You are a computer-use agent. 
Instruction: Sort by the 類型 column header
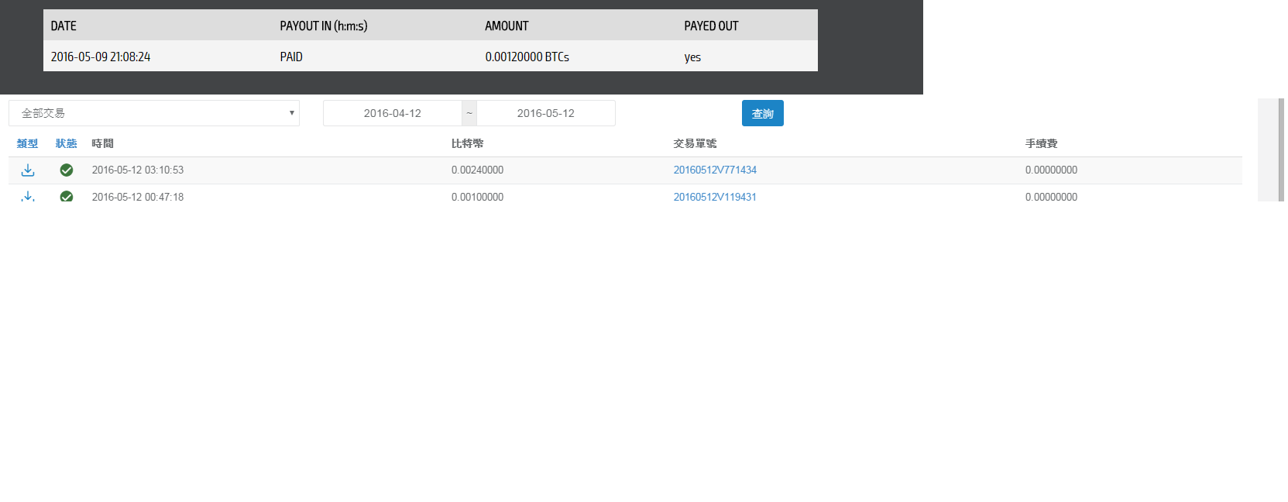tap(27, 143)
